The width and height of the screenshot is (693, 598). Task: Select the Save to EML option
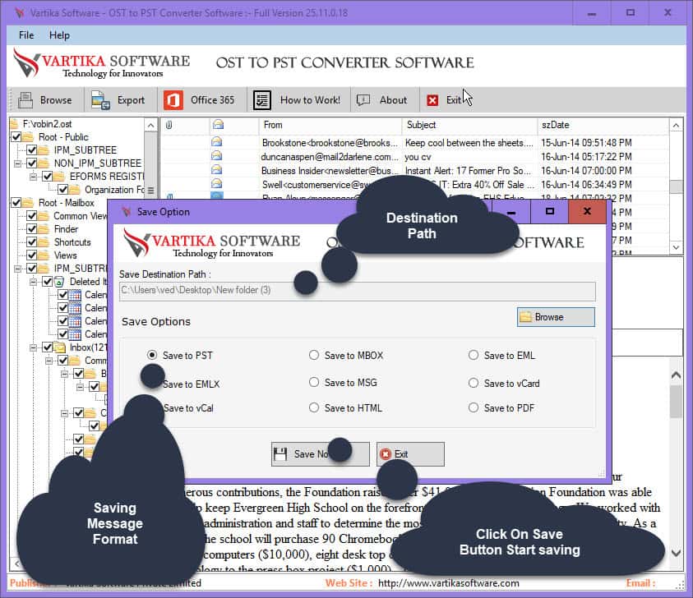(474, 355)
